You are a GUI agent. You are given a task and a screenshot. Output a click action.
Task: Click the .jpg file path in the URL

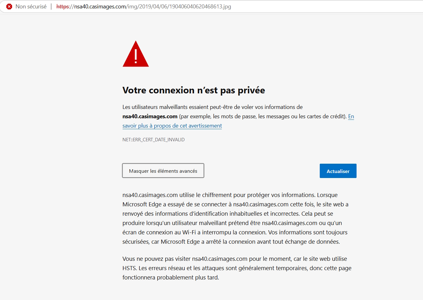click(179, 7)
